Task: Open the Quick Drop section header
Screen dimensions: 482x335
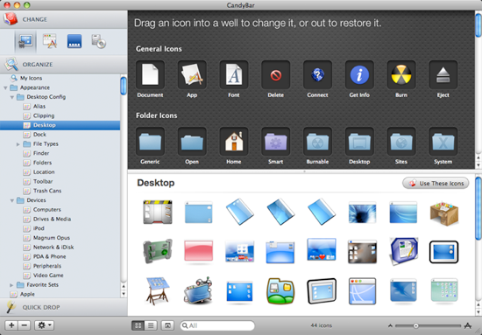Action: (64, 307)
